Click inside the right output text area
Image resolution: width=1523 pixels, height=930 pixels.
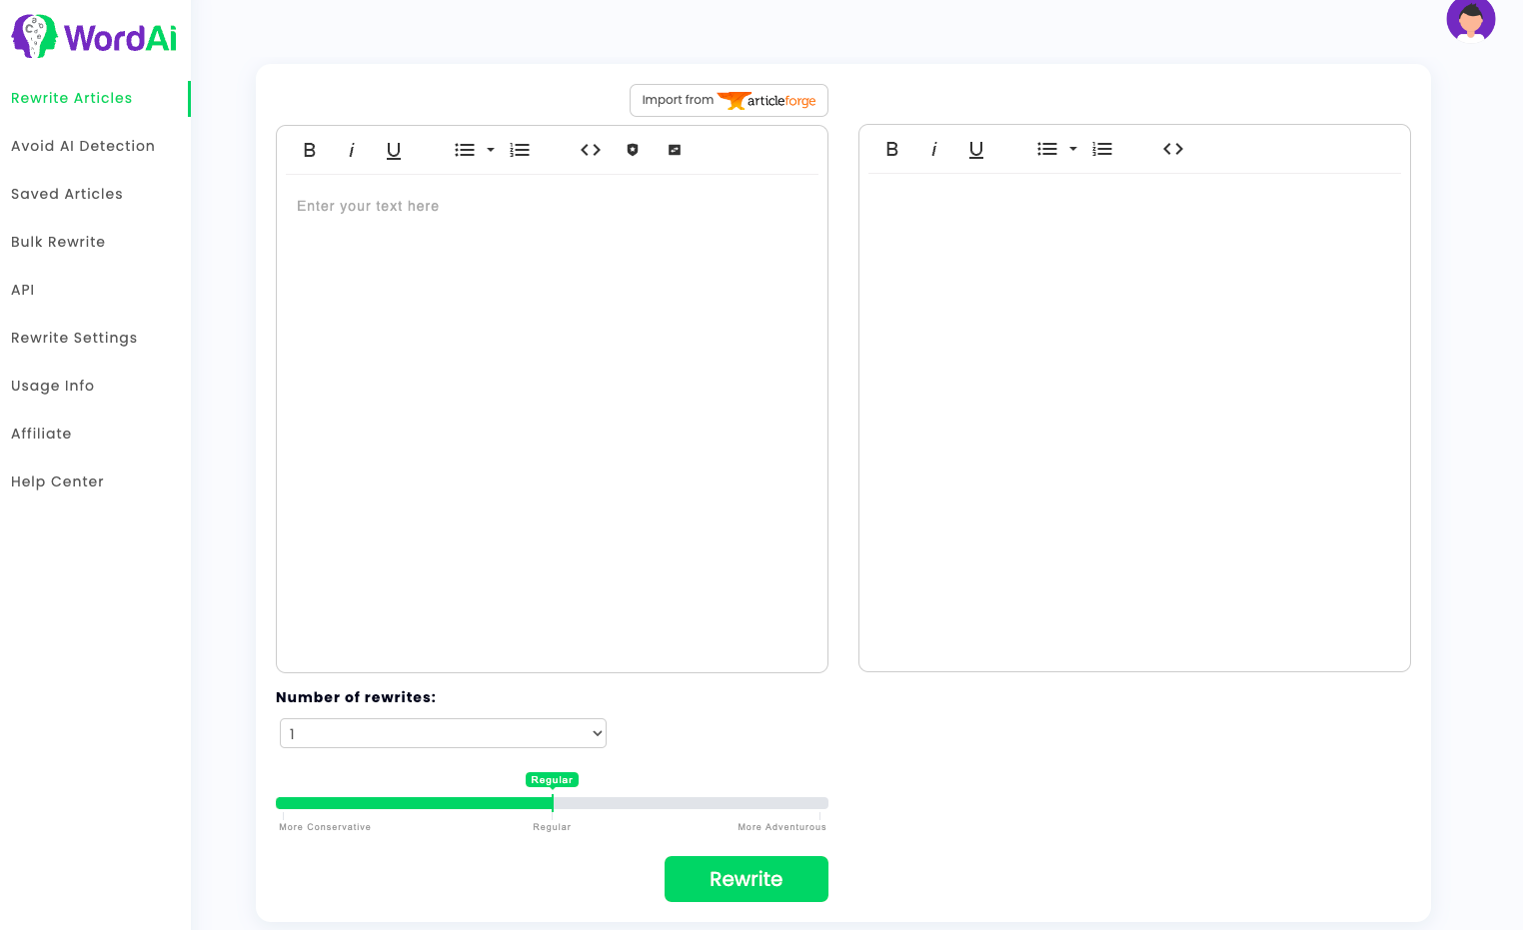pos(1134,422)
